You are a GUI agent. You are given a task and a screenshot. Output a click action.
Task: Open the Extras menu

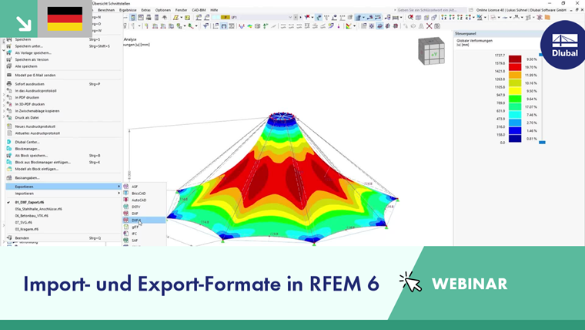tap(146, 10)
